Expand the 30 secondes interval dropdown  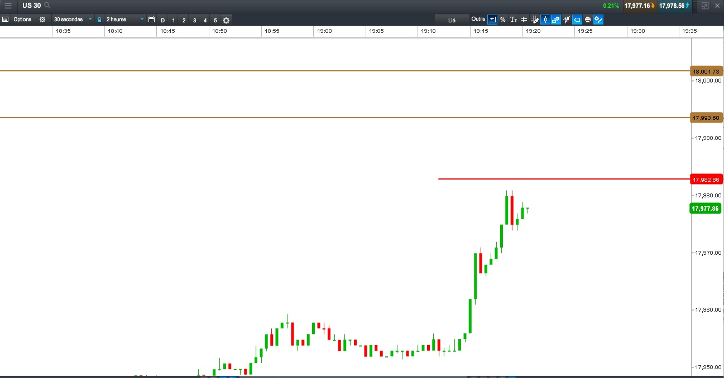(x=73, y=20)
